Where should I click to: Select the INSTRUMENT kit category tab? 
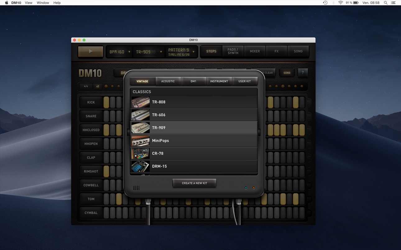219,81
